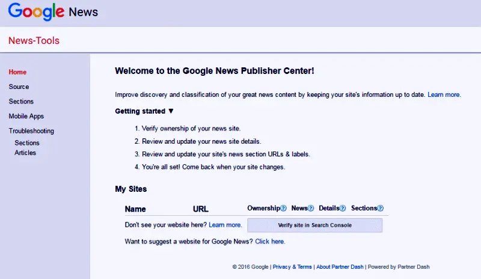Click the Google News logo

(53, 11)
